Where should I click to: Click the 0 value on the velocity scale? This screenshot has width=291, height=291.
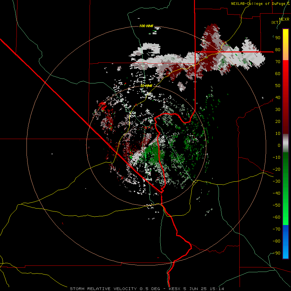279,145
